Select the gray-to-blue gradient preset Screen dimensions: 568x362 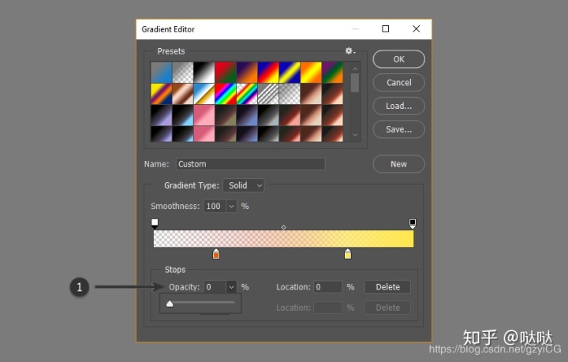tap(161, 73)
